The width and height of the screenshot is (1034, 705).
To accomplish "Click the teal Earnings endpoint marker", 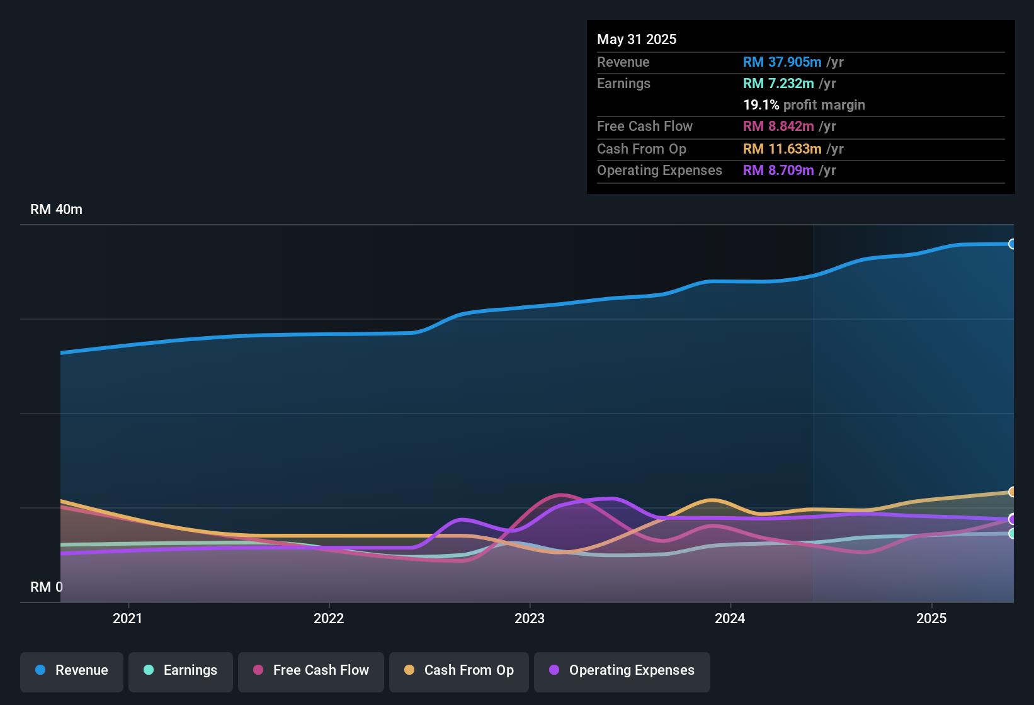I will point(1012,534).
